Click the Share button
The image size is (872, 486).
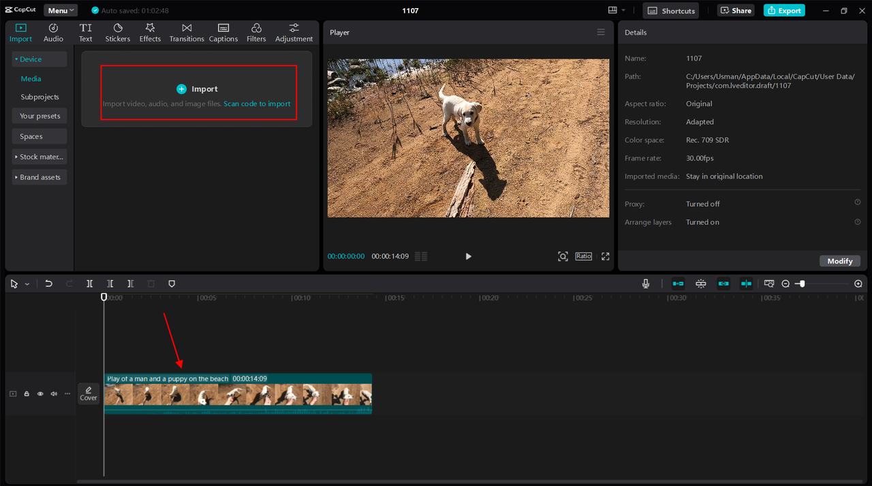735,10
